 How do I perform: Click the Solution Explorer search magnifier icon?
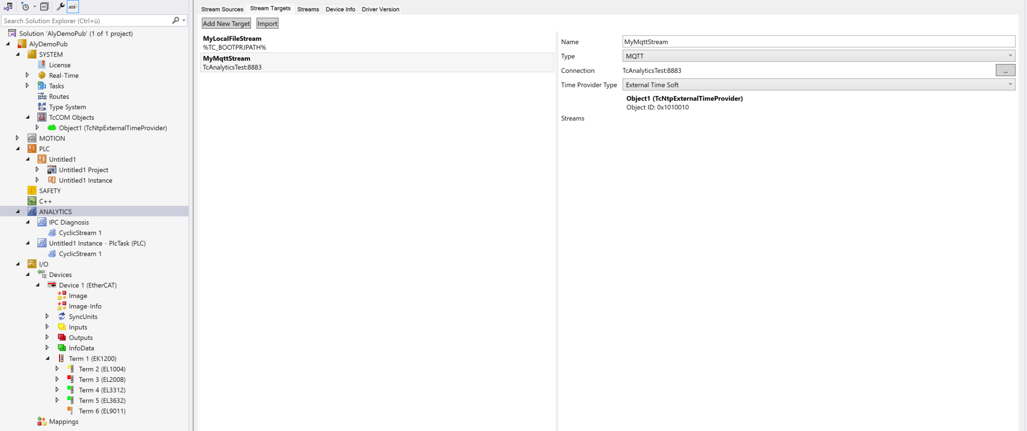coord(176,20)
